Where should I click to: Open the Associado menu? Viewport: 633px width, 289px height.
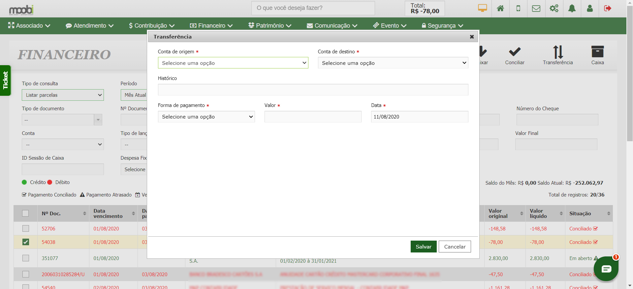(29, 26)
